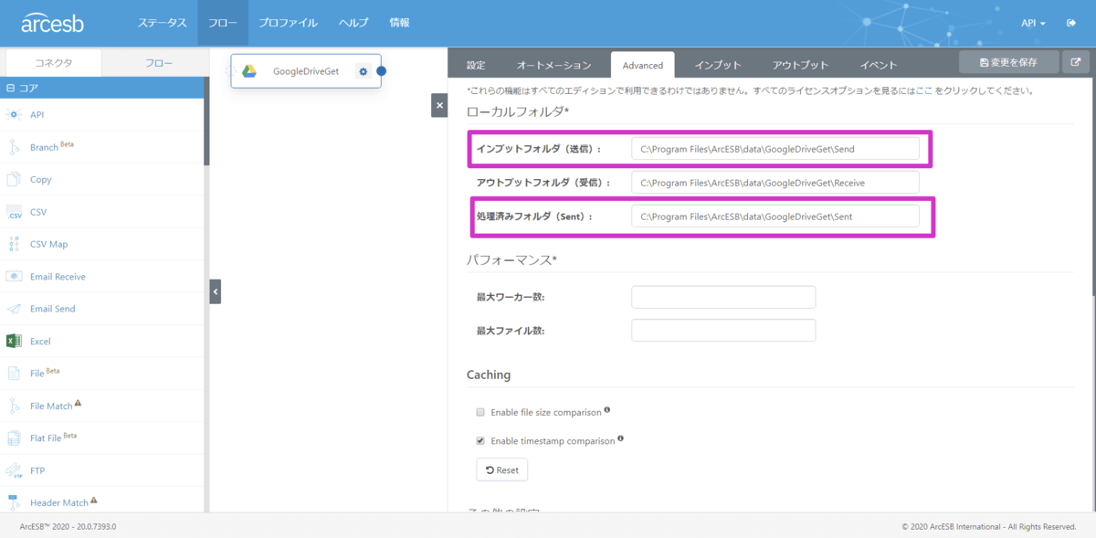Open the ヘルプ menu

point(353,23)
